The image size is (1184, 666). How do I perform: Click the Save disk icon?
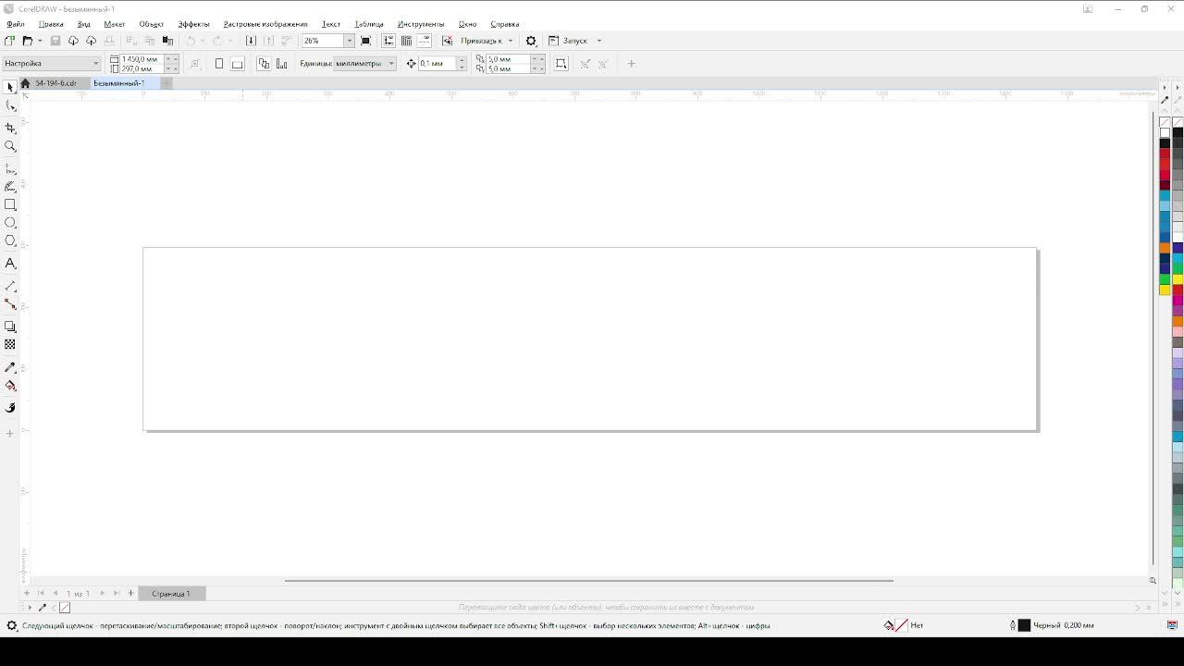click(55, 41)
